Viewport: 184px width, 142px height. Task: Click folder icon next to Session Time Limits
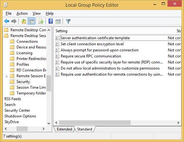(12, 87)
